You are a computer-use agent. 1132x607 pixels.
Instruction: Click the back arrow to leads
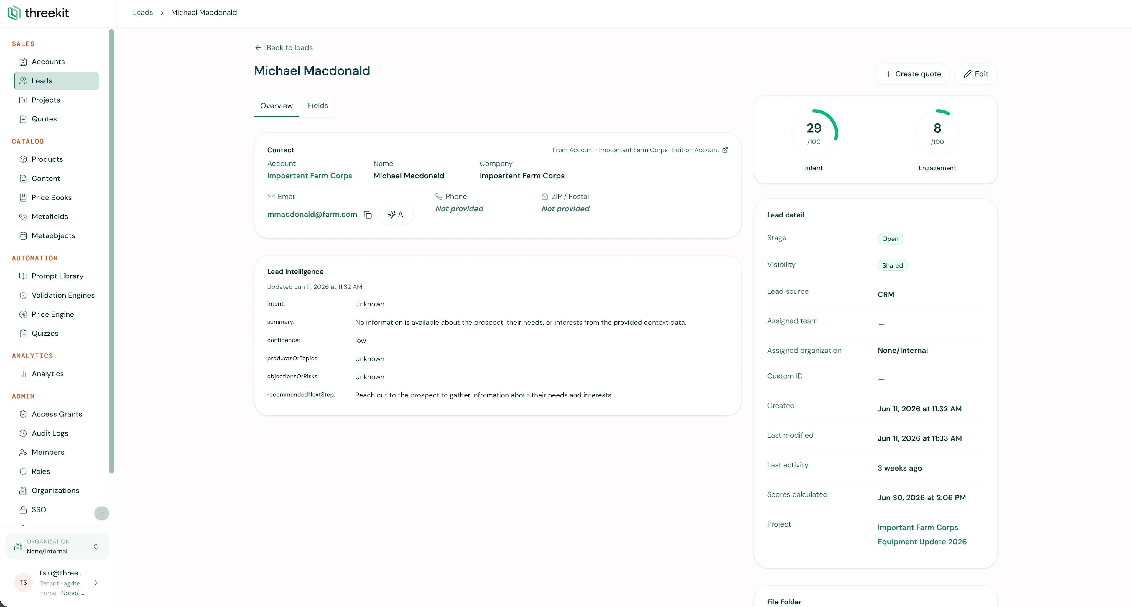258,47
